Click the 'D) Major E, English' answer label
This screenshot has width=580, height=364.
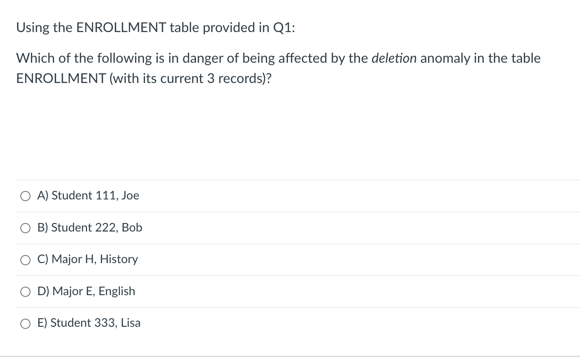pos(86,291)
